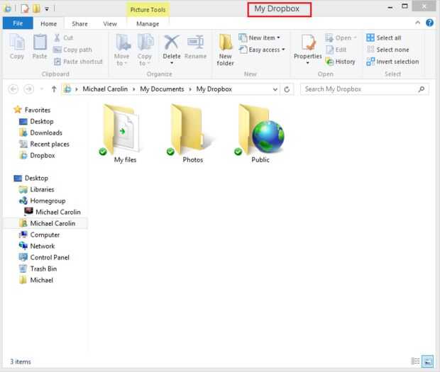440x372 pixels.
Task: Open History in the Open group
Action: 341,62
